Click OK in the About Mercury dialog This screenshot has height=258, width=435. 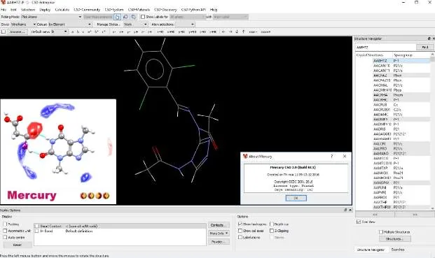tap(296, 198)
